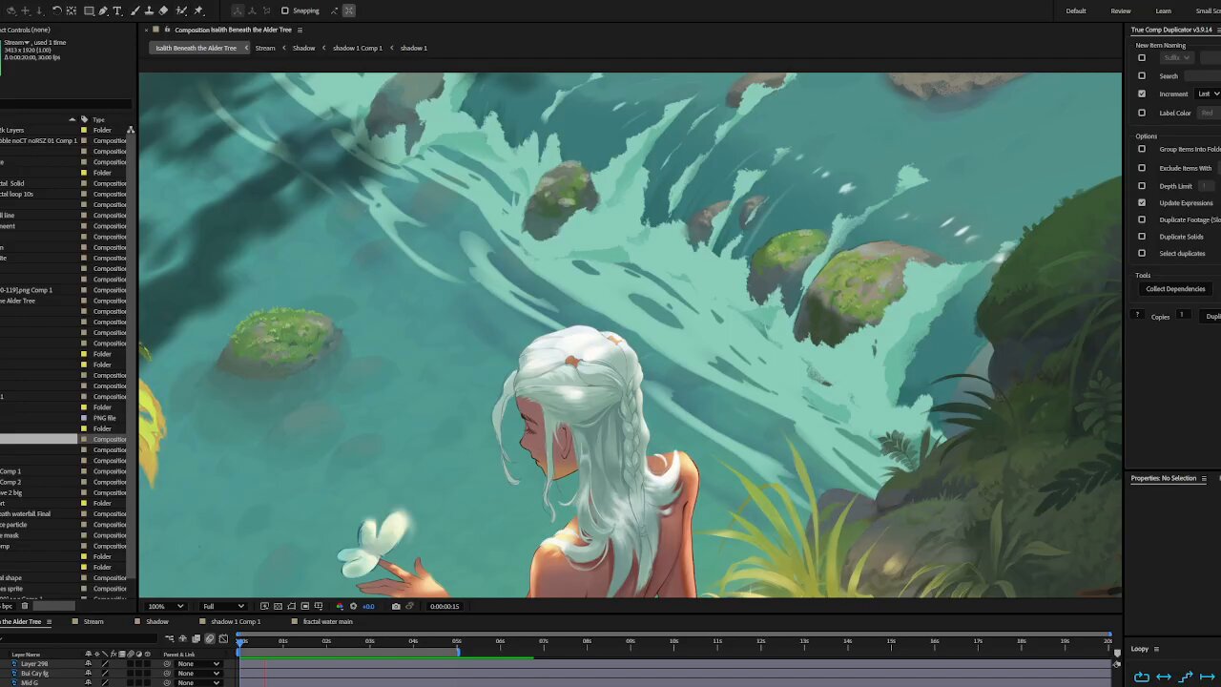Check the Duplicate Solids checkbox
The image size is (1221, 687).
(x=1142, y=237)
